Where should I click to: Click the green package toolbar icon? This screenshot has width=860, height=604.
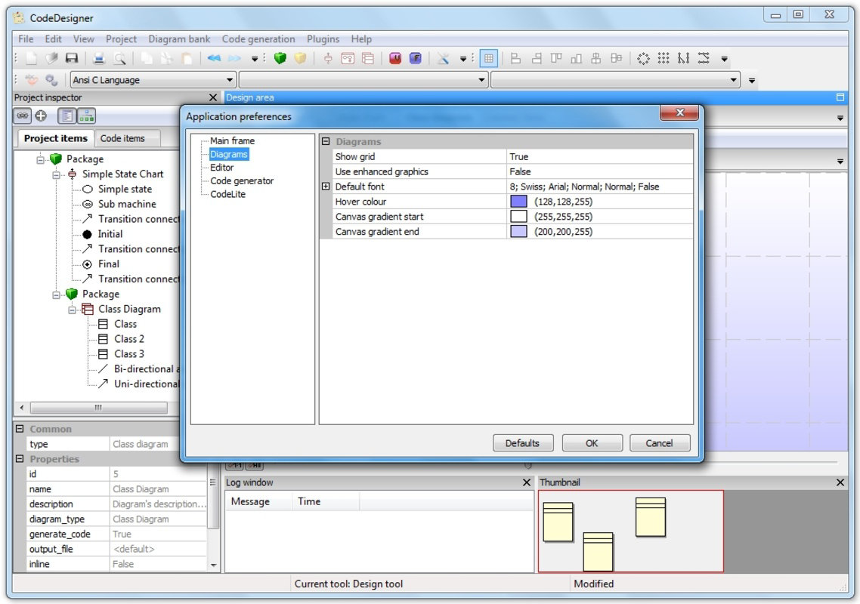click(281, 57)
